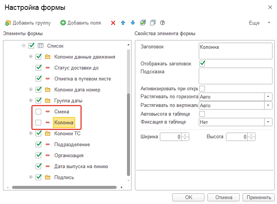277x204 pixels.
Task: Enable the Колонна checkbox in tree
Action: pyautogui.click(x=38, y=122)
